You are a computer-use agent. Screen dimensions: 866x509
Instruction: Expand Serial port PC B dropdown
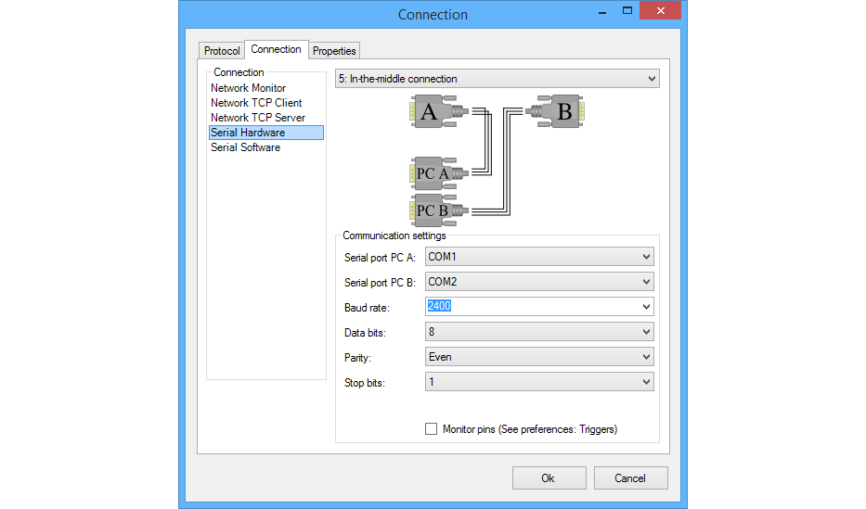point(539,282)
